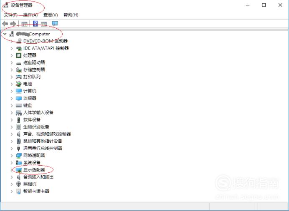This screenshot has width=289, height=211.
Task: Select the 存储控制器 row text
Action: pyautogui.click(x=34, y=70)
